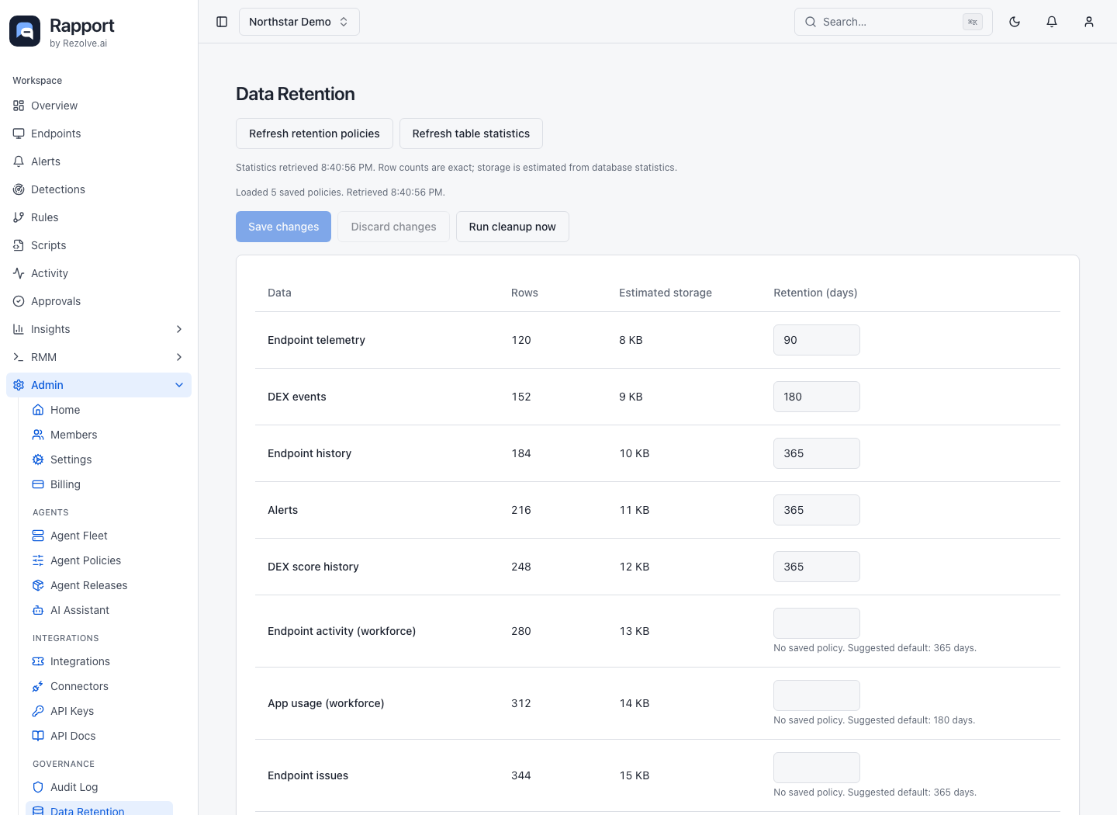Click the 'DEX score history' row label
The image size is (1117, 815).
[x=313, y=567]
